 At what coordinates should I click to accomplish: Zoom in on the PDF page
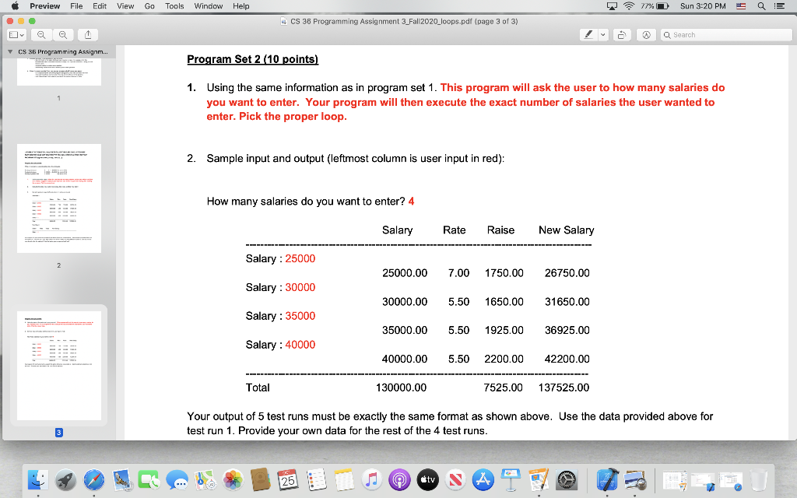click(63, 34)
